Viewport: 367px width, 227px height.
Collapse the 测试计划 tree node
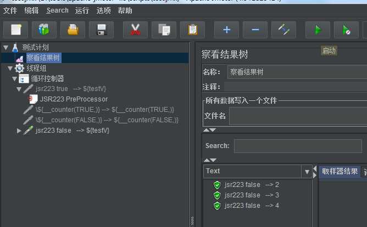click(6, 48)
